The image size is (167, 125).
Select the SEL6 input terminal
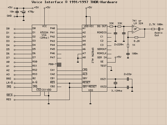(x=15, y=95)
